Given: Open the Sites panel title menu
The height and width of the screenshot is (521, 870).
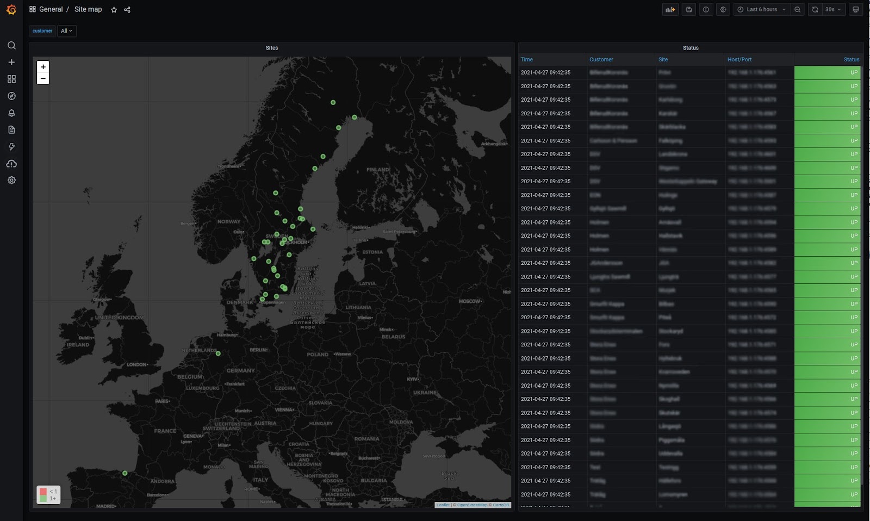Looking at the screenshot, I should (271, 48).
